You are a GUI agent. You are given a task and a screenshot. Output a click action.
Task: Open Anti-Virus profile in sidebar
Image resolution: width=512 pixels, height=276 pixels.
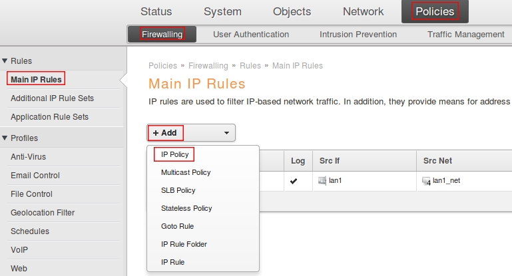pos(28,157)
